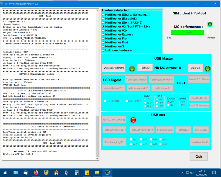
Task: Select MiniTiouner-S hardware
Action: 113,46
